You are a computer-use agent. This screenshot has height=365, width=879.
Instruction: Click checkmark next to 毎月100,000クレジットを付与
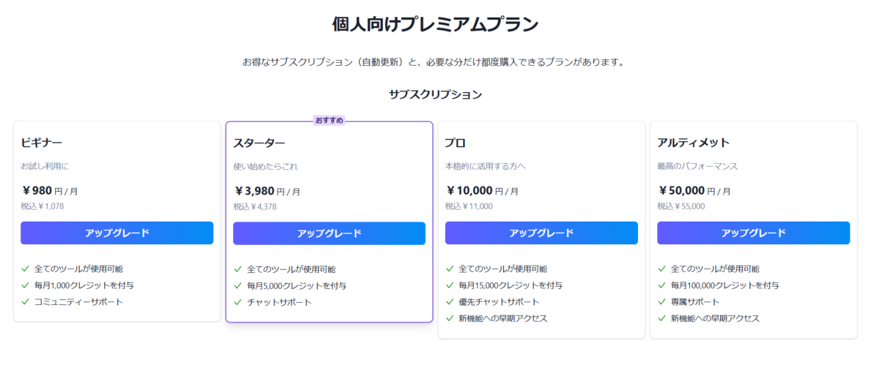pyautogui.click(x=662, y=285)
